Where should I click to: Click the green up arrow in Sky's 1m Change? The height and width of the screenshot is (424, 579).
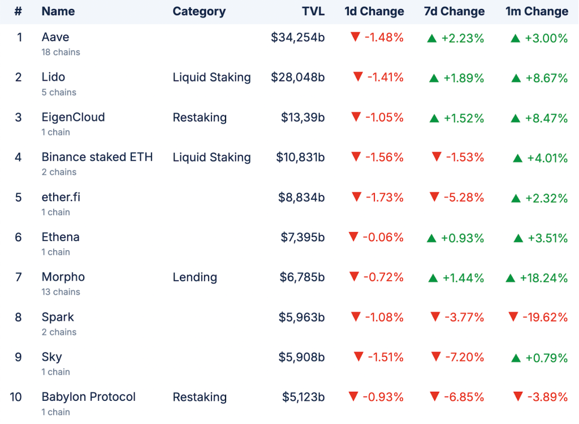(x=516, y=358)
